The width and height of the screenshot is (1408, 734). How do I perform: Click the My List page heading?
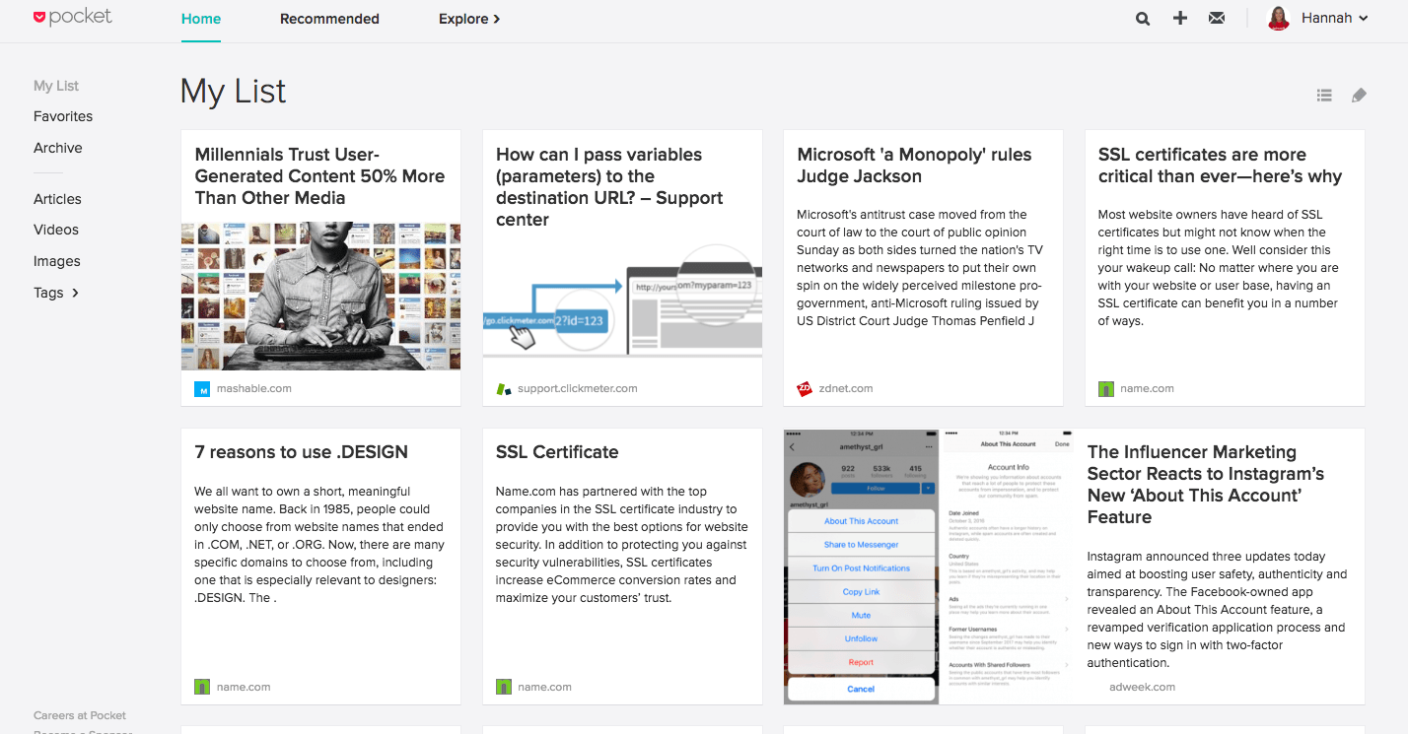coord(233,92)
